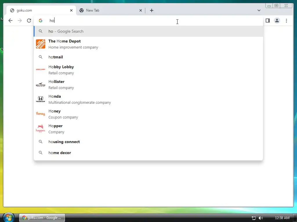
Task: Click the Hopper rabbit logo
Action: [x=41, y=129]
